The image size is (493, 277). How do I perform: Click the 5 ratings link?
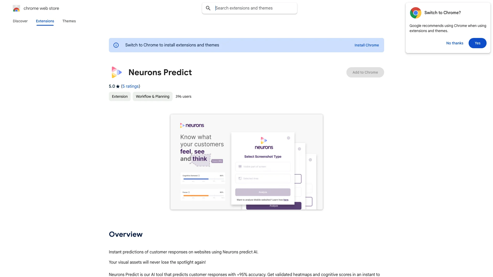pyautogui.click(x=130, y=86)
